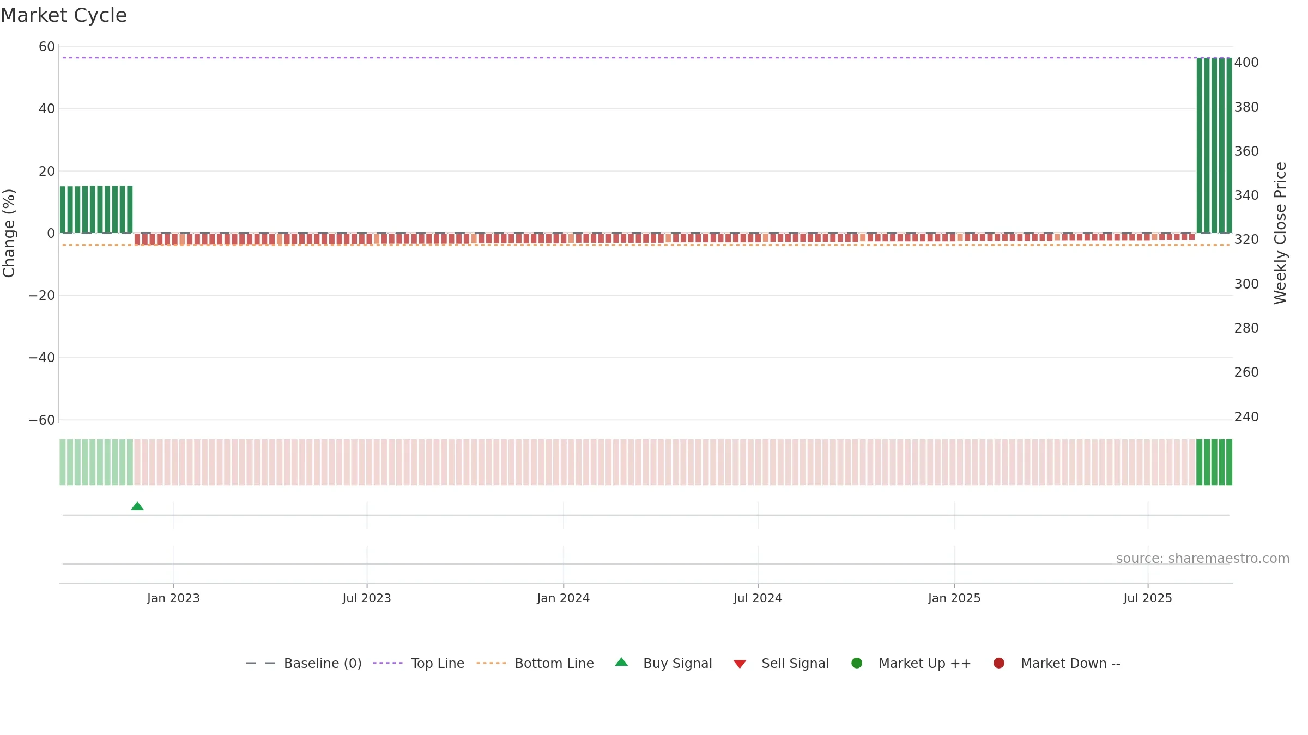Click the Jul 2025 axis label
The height and width of the screenshot is (735, 1308).
coord(1148,598)
